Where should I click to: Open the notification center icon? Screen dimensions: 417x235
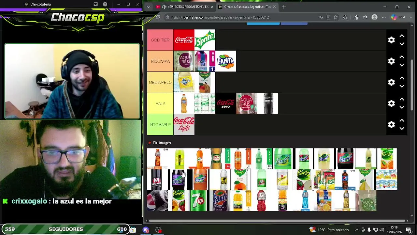409,230
